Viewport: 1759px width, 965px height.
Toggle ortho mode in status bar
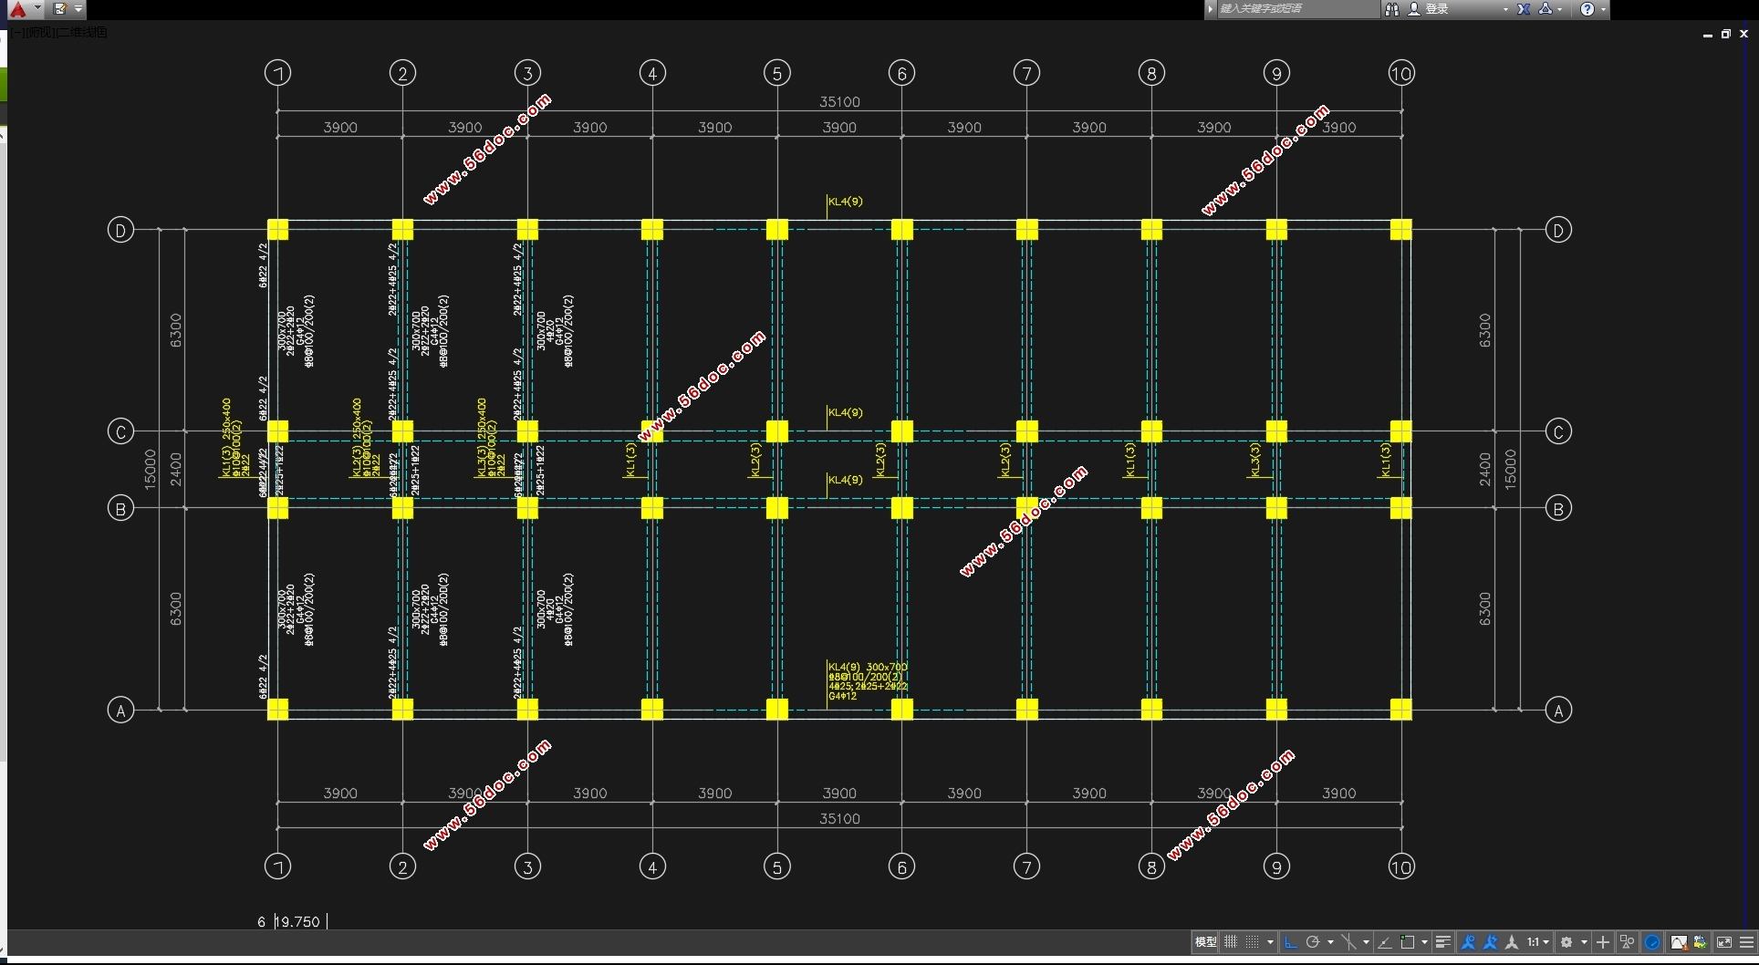(1290, 942)
